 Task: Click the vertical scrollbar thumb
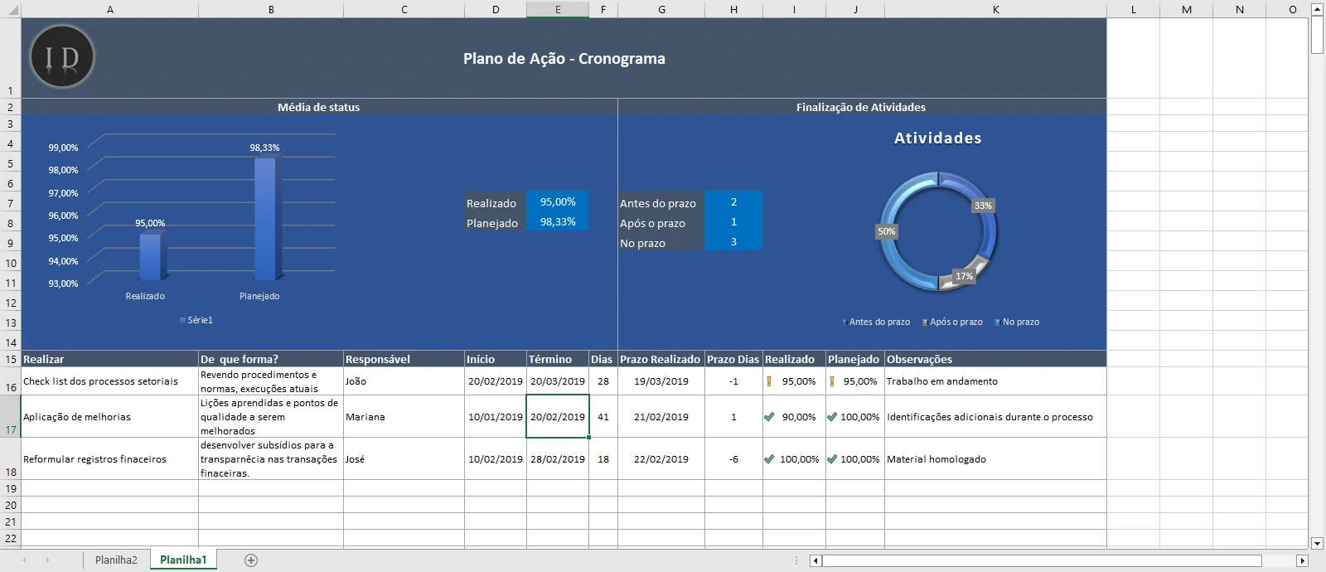[1317, 35]
